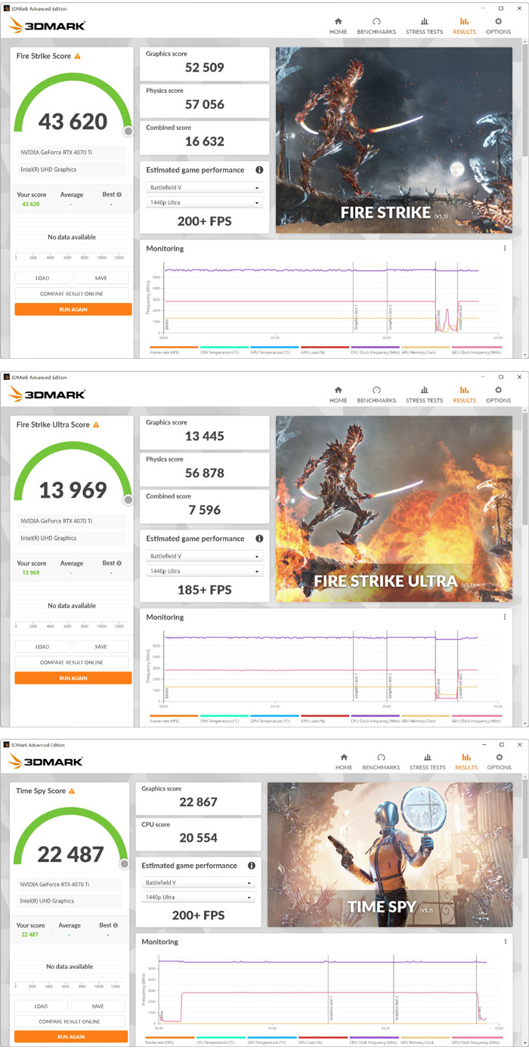529x1050 pixels.
Task: Click warning icon beside Time Spy Score
Action: (x=72, y=791)
